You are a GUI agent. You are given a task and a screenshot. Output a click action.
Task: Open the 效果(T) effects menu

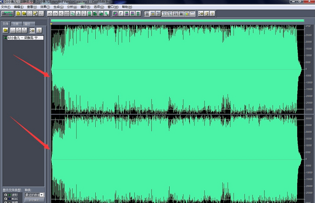click(x=45, y=7)
